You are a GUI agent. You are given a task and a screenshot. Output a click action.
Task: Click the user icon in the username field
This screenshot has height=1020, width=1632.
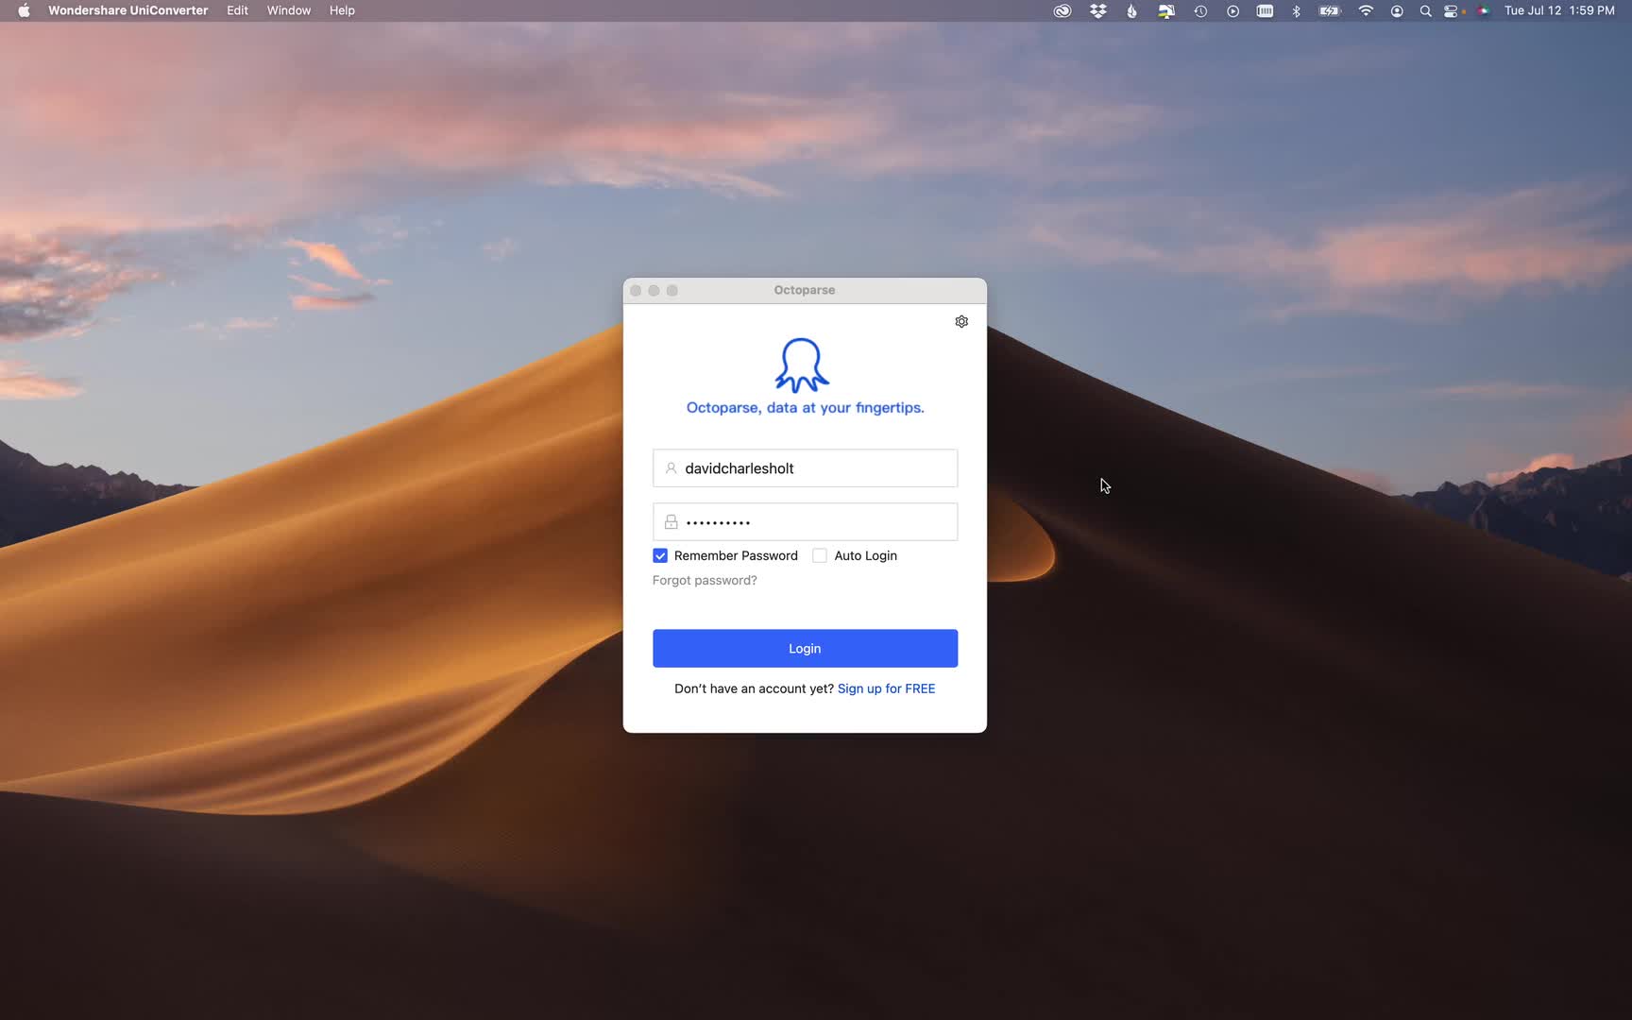(x=671, y=468)
